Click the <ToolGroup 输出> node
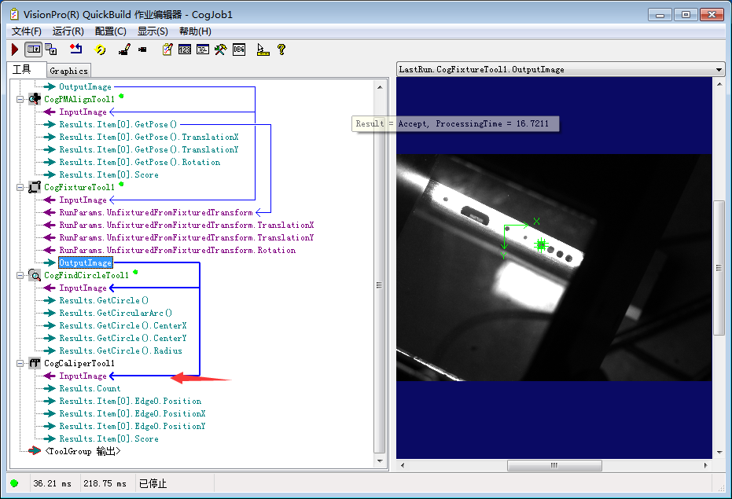Screen dimensions: 732x499 83,451
